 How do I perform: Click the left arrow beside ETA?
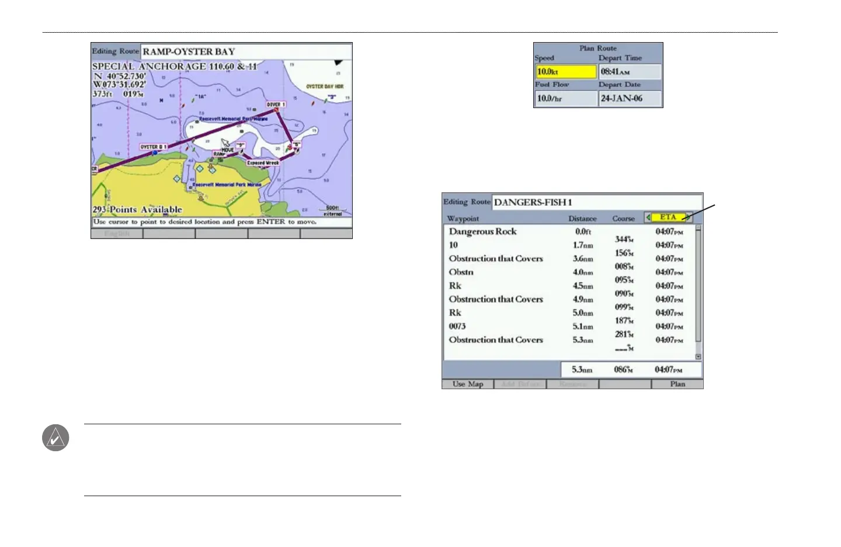point(648,217)
